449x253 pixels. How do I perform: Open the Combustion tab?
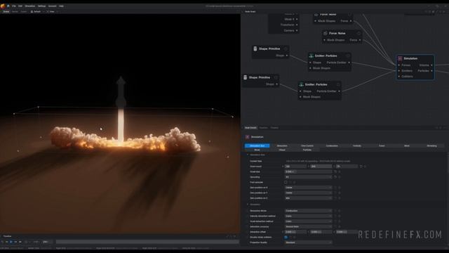pos(332,145)
